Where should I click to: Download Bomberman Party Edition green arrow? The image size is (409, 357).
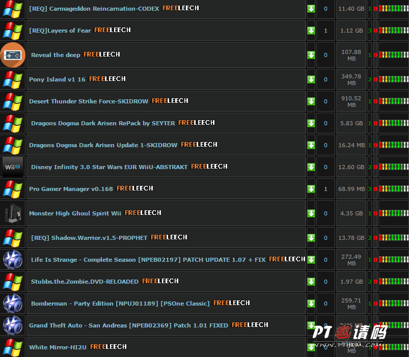point(311,304)
